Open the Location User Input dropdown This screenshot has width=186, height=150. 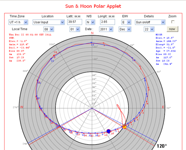point(48,22)
